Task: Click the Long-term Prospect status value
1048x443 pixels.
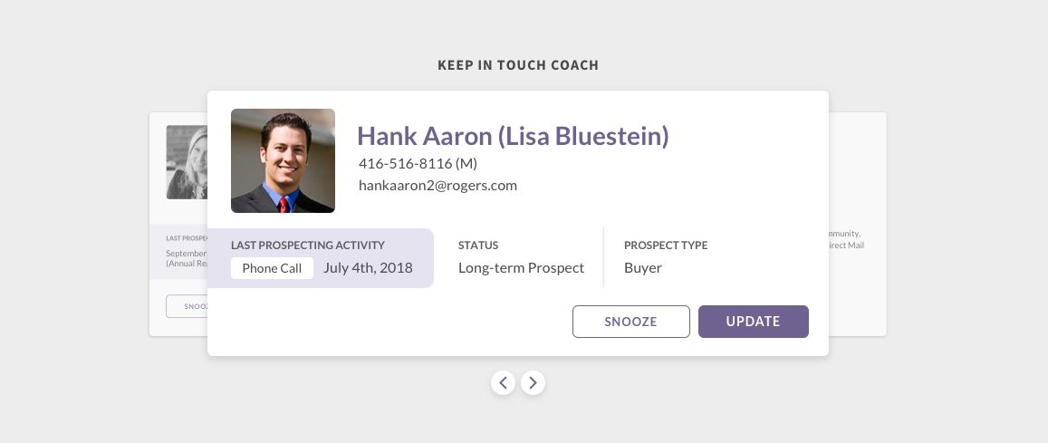Action: click(521, 268)
